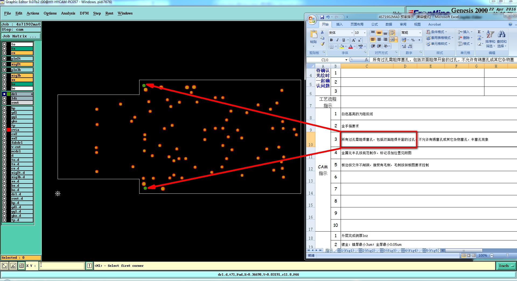Toggle visibility checkbox of layer 'to'
The width and height of the screenshot is (517, 281).
pos(4,44)
